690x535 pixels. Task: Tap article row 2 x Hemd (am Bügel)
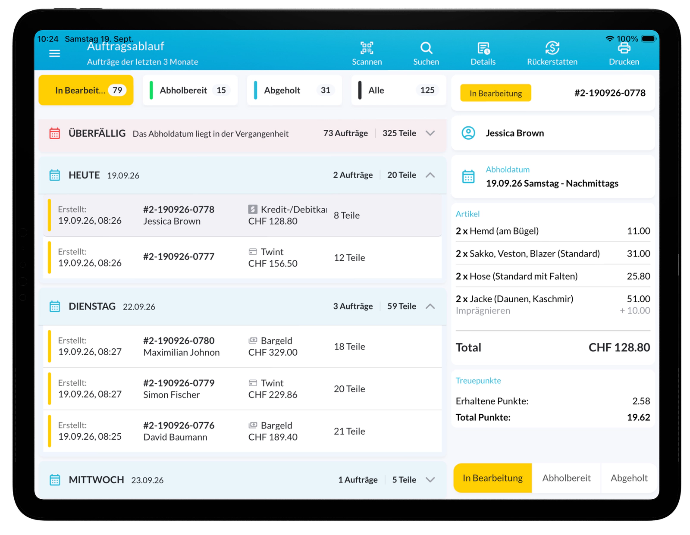pos(553,231)
